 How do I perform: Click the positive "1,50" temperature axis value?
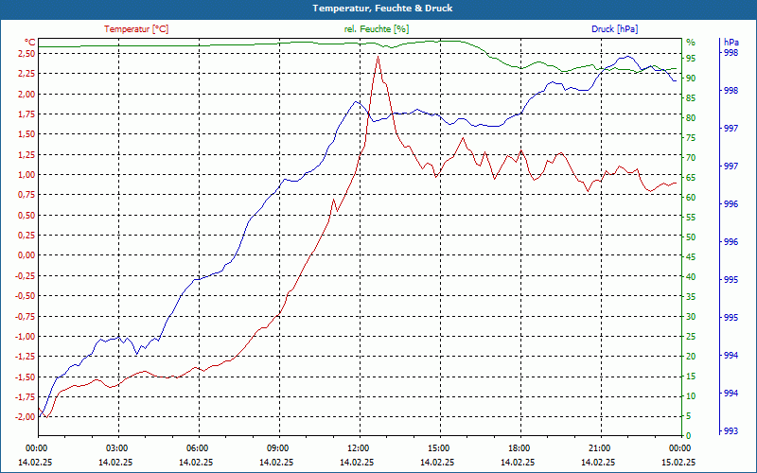coord(26,134)
